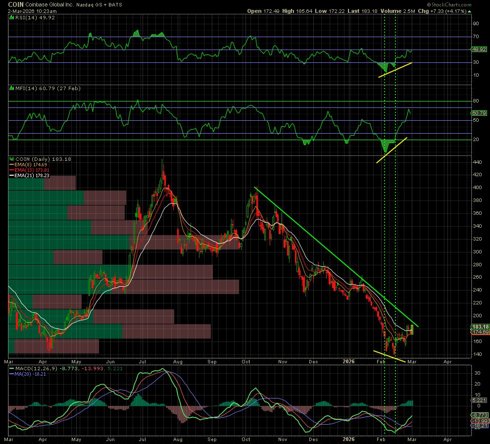Screen dimensions: 490x444
Task: Click the COIN ticker symbol in the chart title
Action: tap(16, 4)
